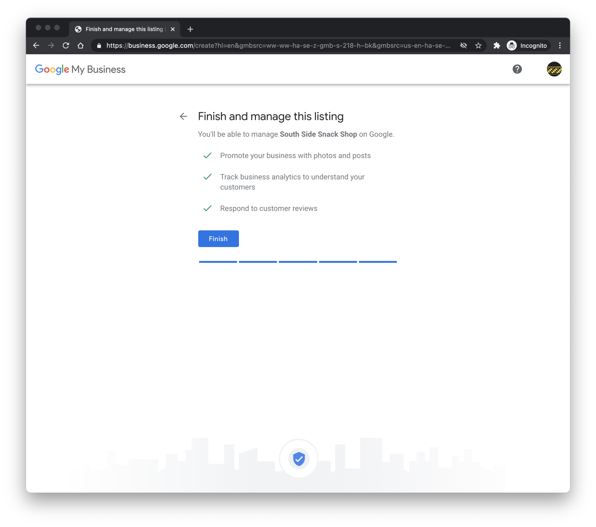Click the extensions puzzle piece icon

tap(497, 46)
